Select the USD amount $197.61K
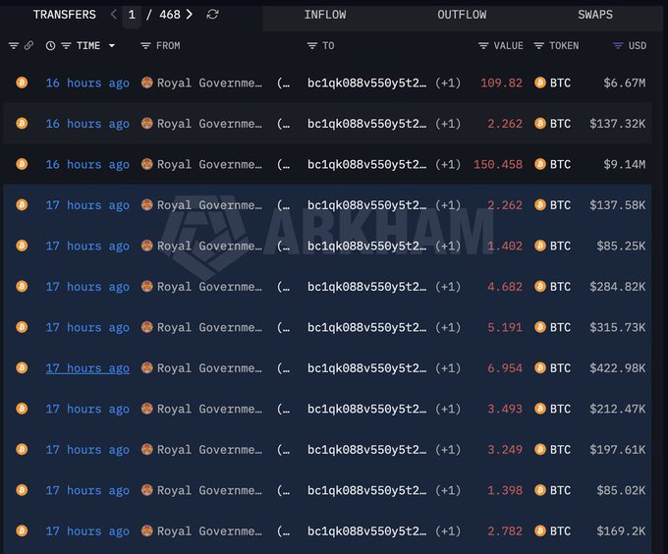Screen dimensions: 668x554 [x=617, y=450]
